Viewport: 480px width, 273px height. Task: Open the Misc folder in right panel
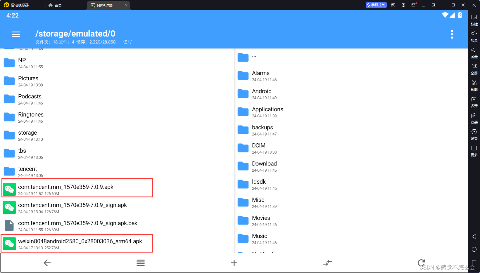click(x=351, y=203)
